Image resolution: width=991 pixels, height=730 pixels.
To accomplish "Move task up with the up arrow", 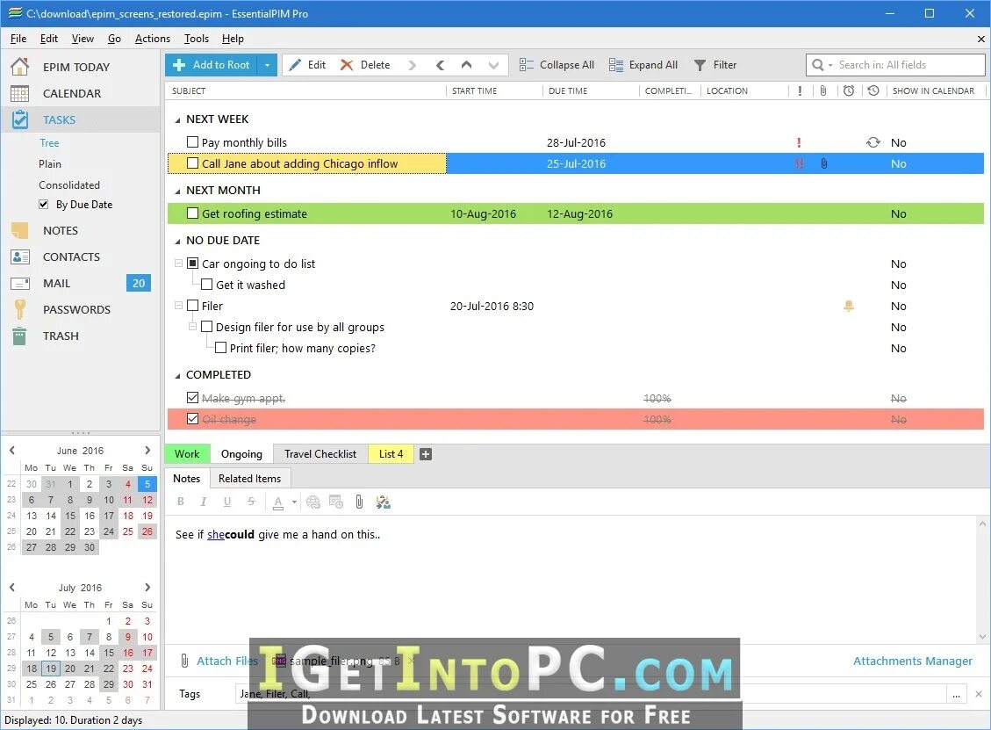I will click(x=466, y=64).
